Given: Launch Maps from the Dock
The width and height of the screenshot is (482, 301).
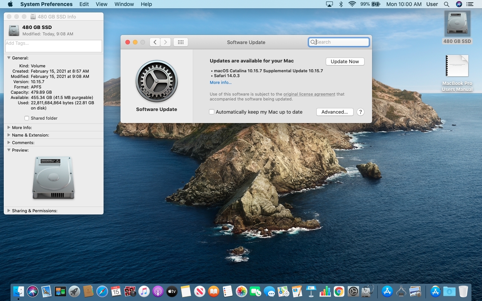Looking at the screenshot, I should [283, 291].
